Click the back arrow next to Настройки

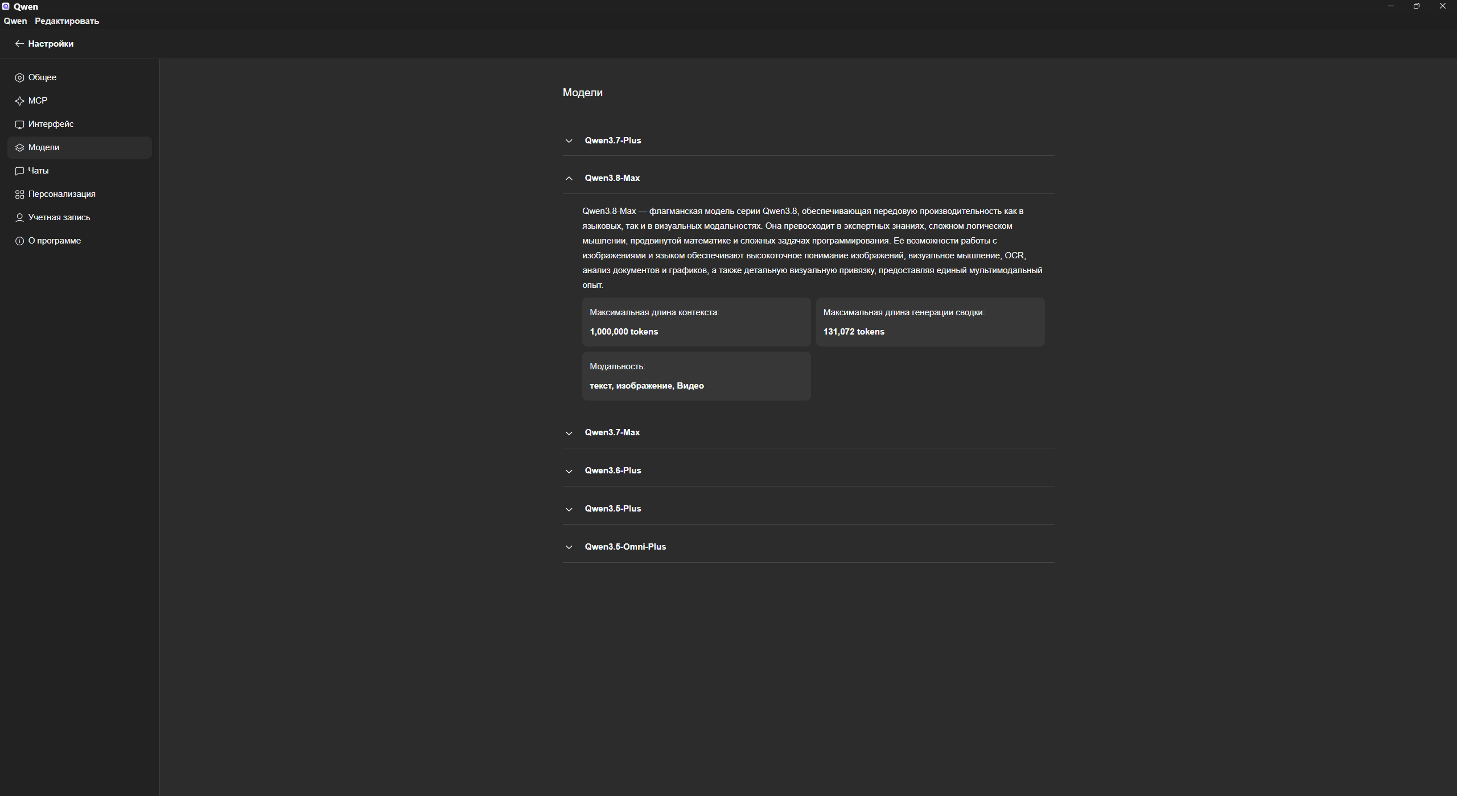coord(19,44)
